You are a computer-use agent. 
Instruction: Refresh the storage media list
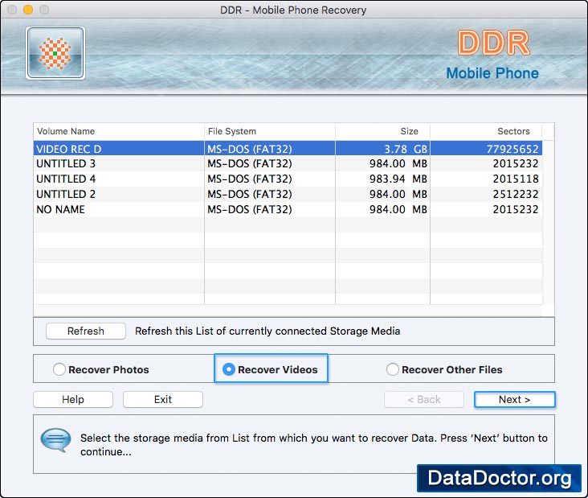click(x=86, y=331)
